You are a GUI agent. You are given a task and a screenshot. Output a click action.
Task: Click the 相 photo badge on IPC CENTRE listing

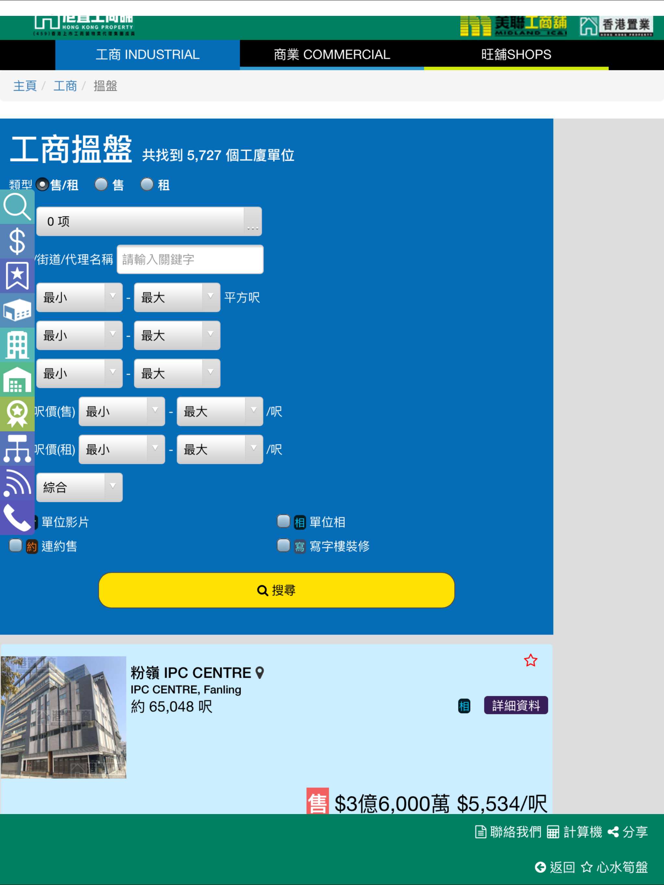tap(464, 706)
